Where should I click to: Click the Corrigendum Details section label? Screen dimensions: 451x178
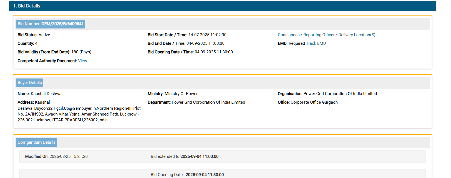(36, 142)
